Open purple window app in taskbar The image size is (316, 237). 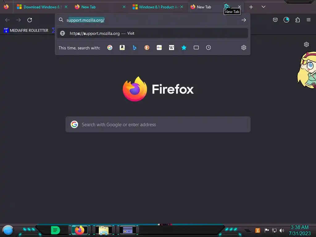pos(128,230)
